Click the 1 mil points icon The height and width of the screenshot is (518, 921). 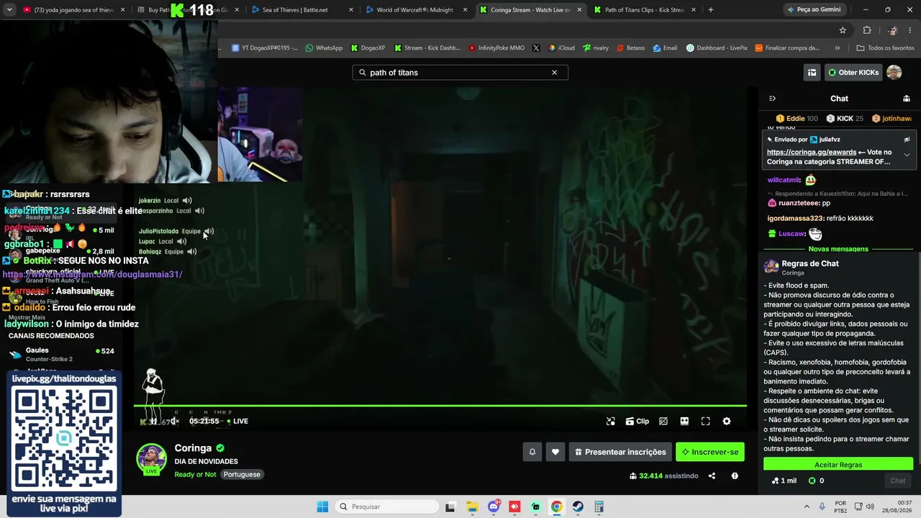[x=776, y=481]
